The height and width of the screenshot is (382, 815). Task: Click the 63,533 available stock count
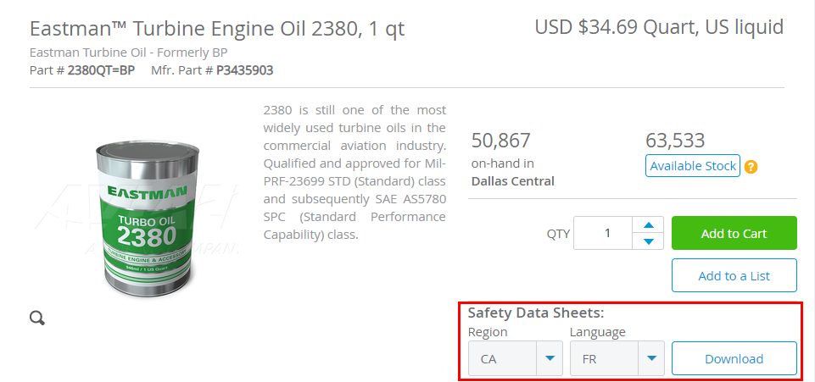tap(675, 141)
